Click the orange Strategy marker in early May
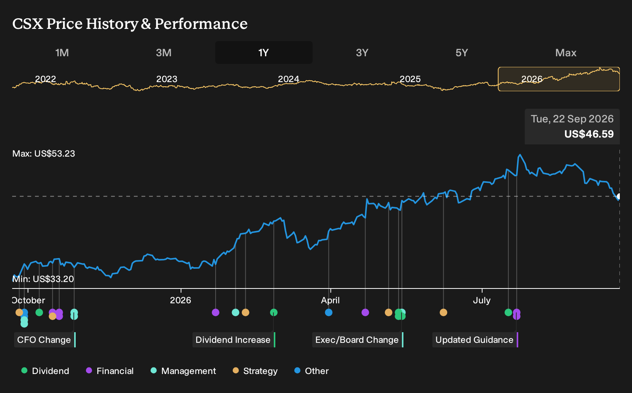 [x=389, y=312]
